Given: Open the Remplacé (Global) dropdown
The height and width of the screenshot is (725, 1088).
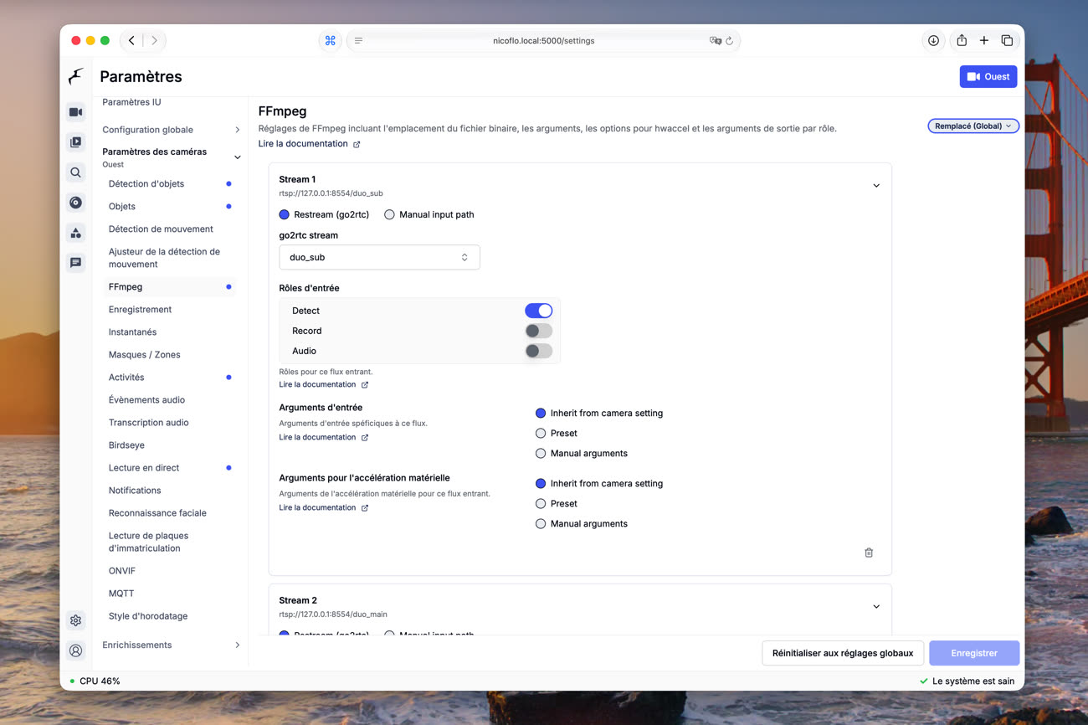Looking at the screenshot, I should pos(973,126).
